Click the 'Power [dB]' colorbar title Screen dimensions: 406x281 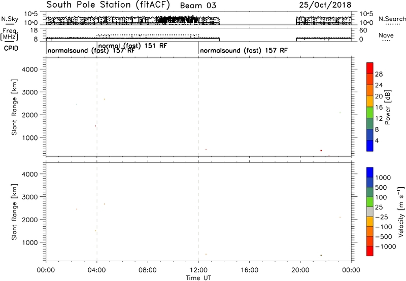click(x=387, y=107)
